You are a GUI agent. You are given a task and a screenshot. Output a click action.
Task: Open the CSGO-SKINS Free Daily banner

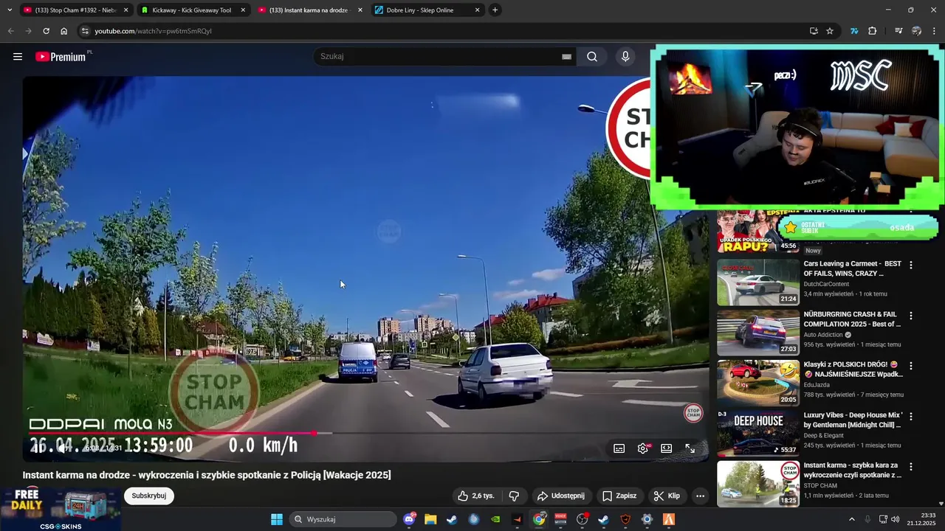point(61,509)
